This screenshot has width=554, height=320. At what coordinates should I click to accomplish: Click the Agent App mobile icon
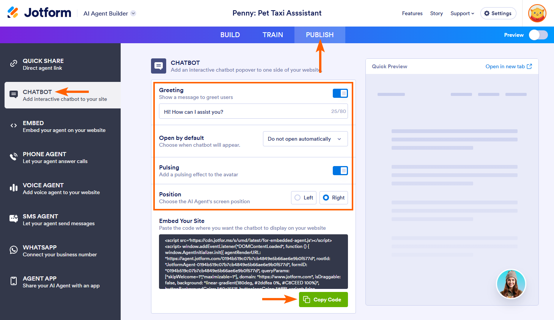pos(14,281)
